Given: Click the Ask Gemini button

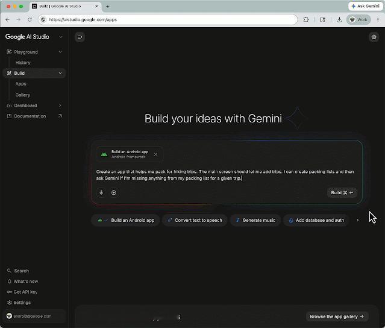Looking at the screenshot, I should (366, 6).
